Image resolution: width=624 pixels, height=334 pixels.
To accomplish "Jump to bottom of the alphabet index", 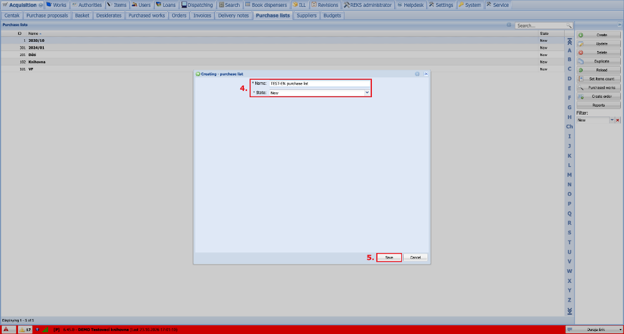I will (x=570, y=310).
